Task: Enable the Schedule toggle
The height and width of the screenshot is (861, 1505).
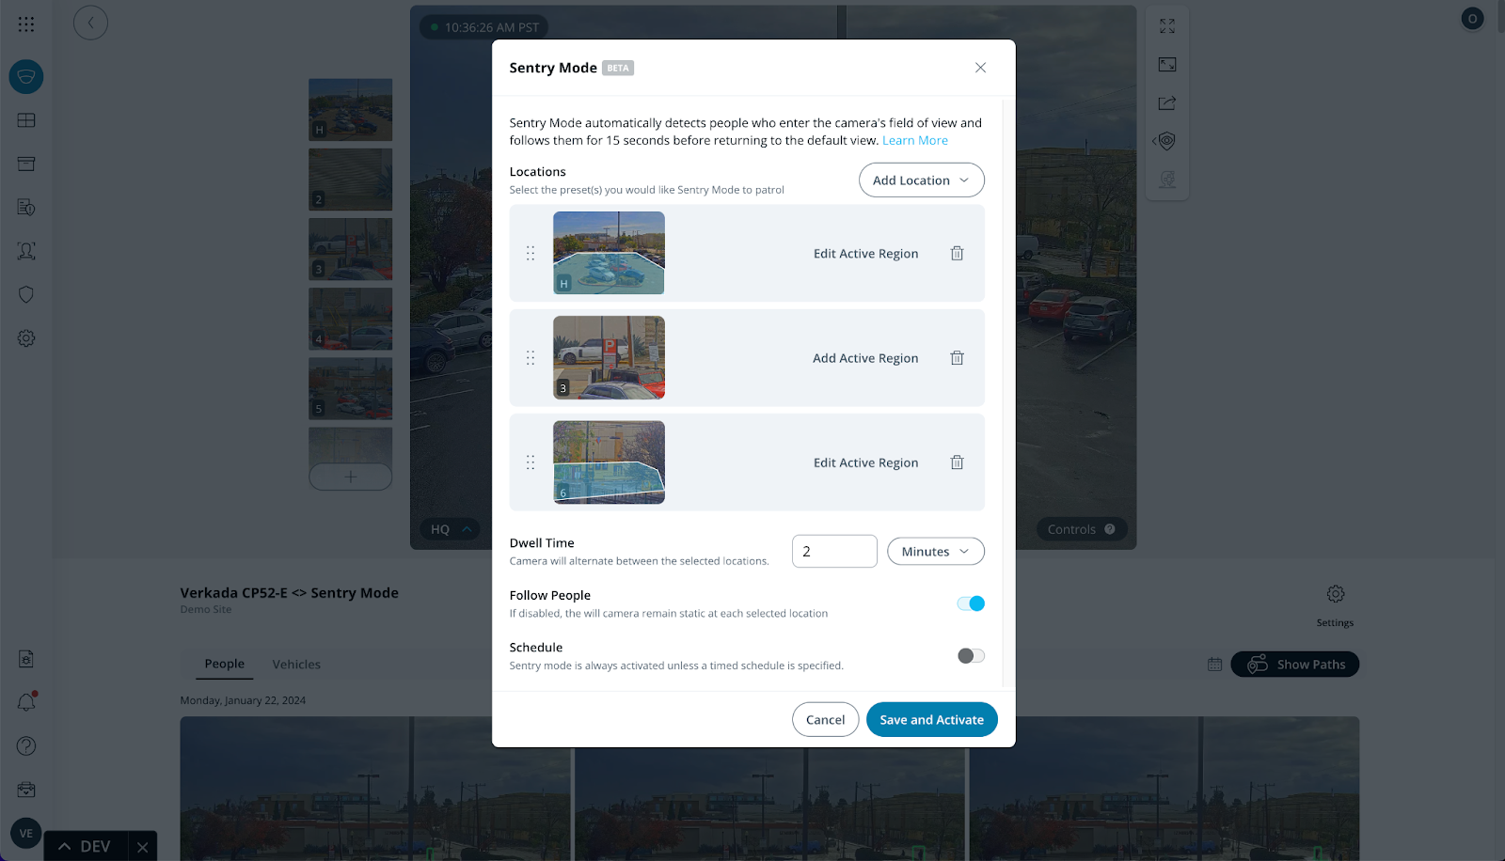Action: coord(971,656)
